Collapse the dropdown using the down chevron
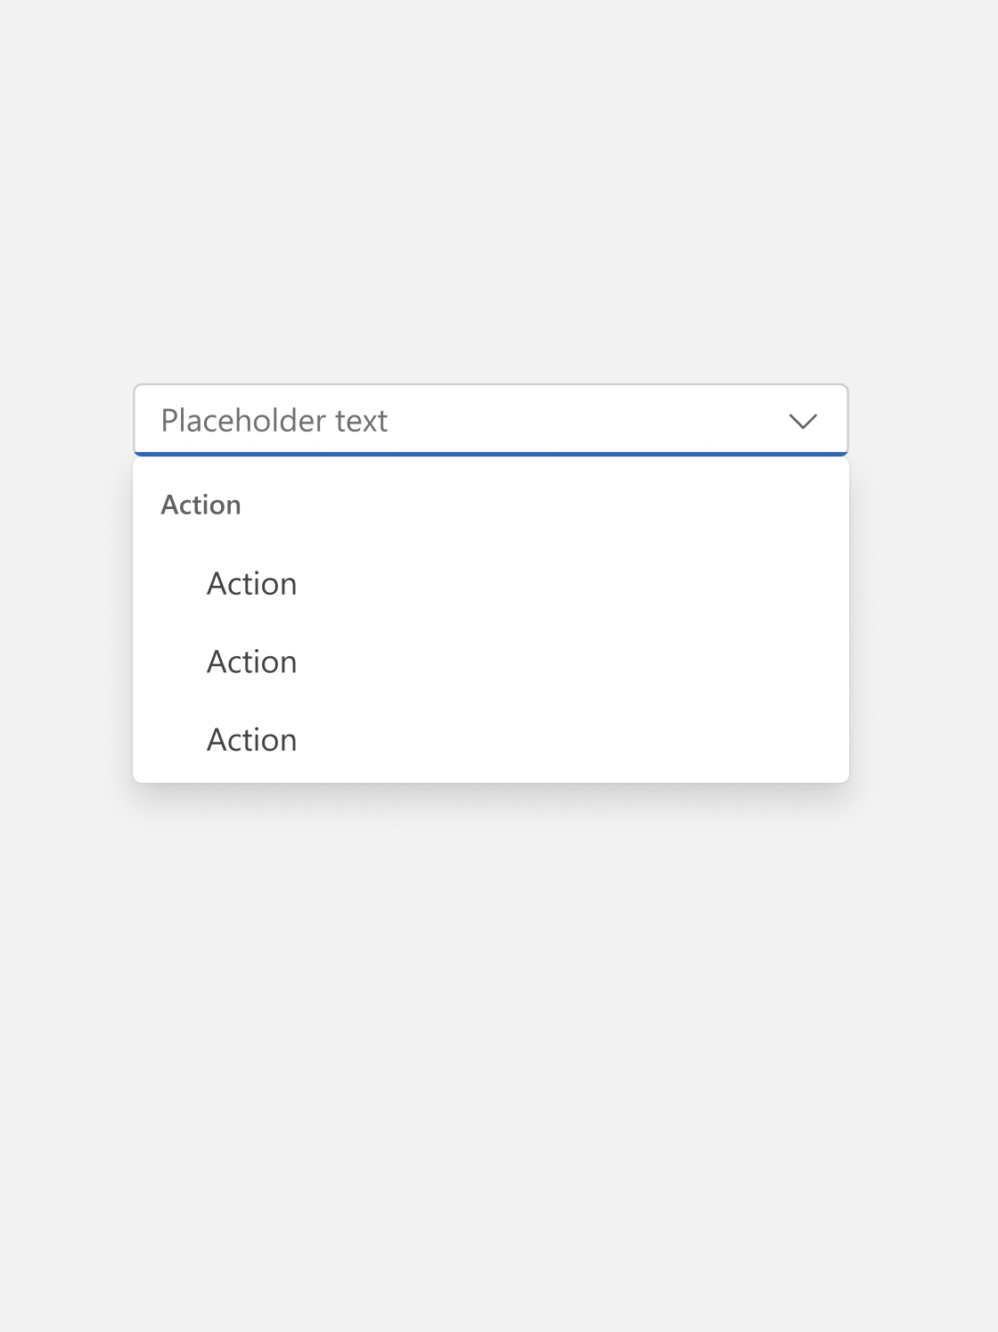The image size is (998, 1332). point(803,421)
